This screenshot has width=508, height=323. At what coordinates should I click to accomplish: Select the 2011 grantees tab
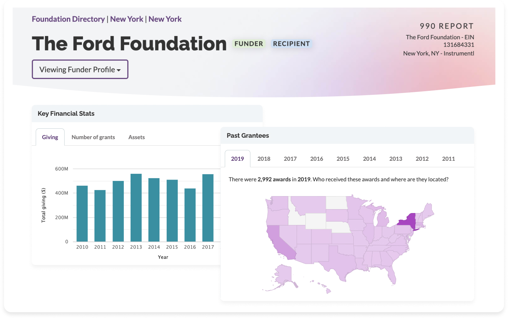(448, 159)
